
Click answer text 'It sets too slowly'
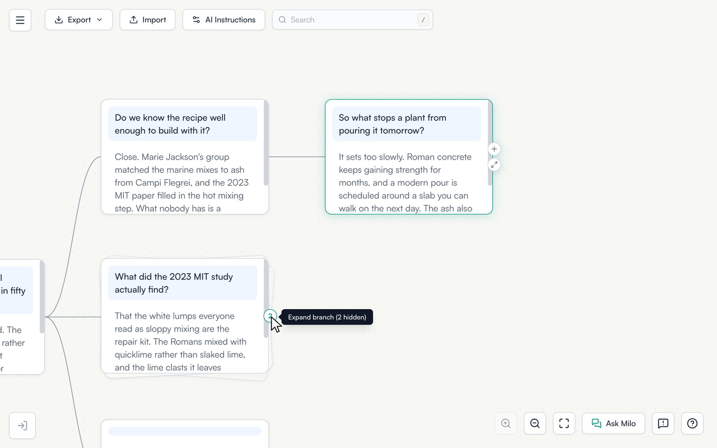(371, 157)
